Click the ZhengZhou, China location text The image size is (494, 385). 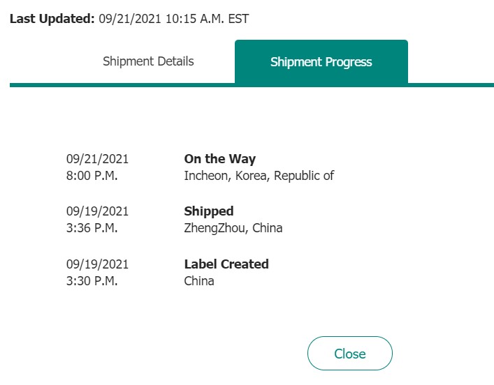pos(233,228)
